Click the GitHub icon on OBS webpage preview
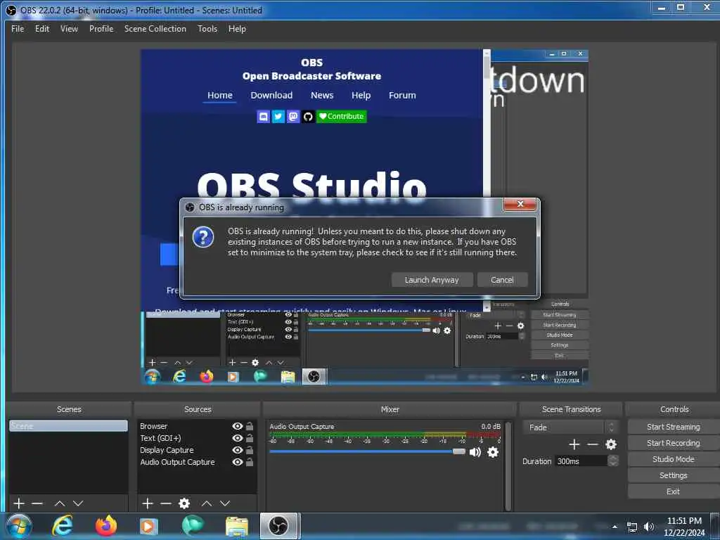Image resolution: width=720 pixels, height=540 pixels. [x=308, y=116]
